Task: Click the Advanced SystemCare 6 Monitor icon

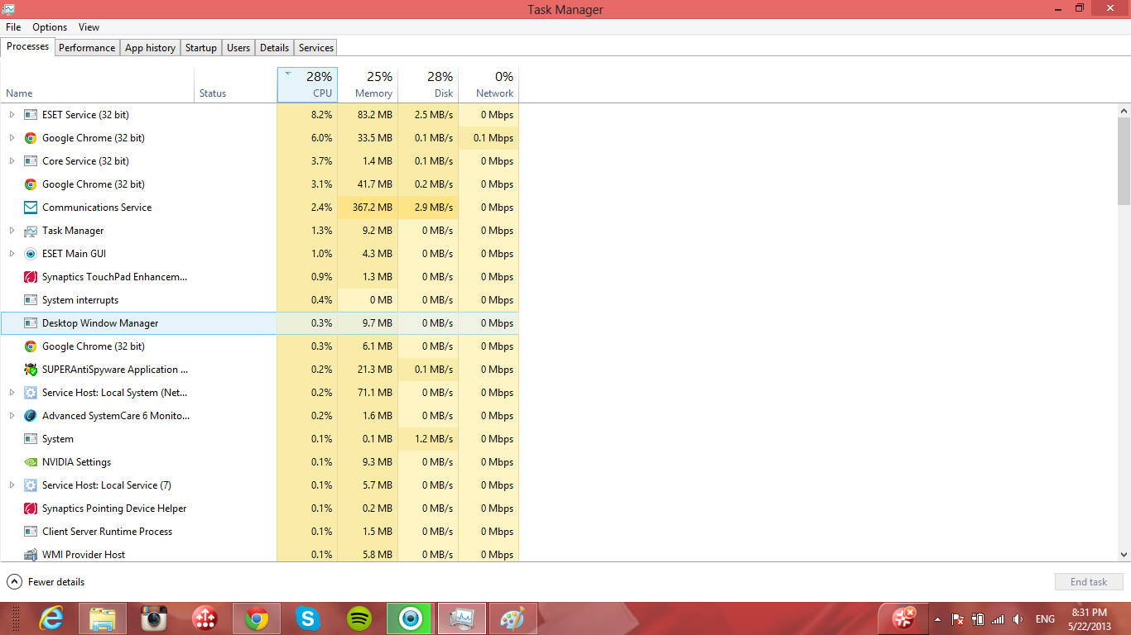Action: [31, 416]
